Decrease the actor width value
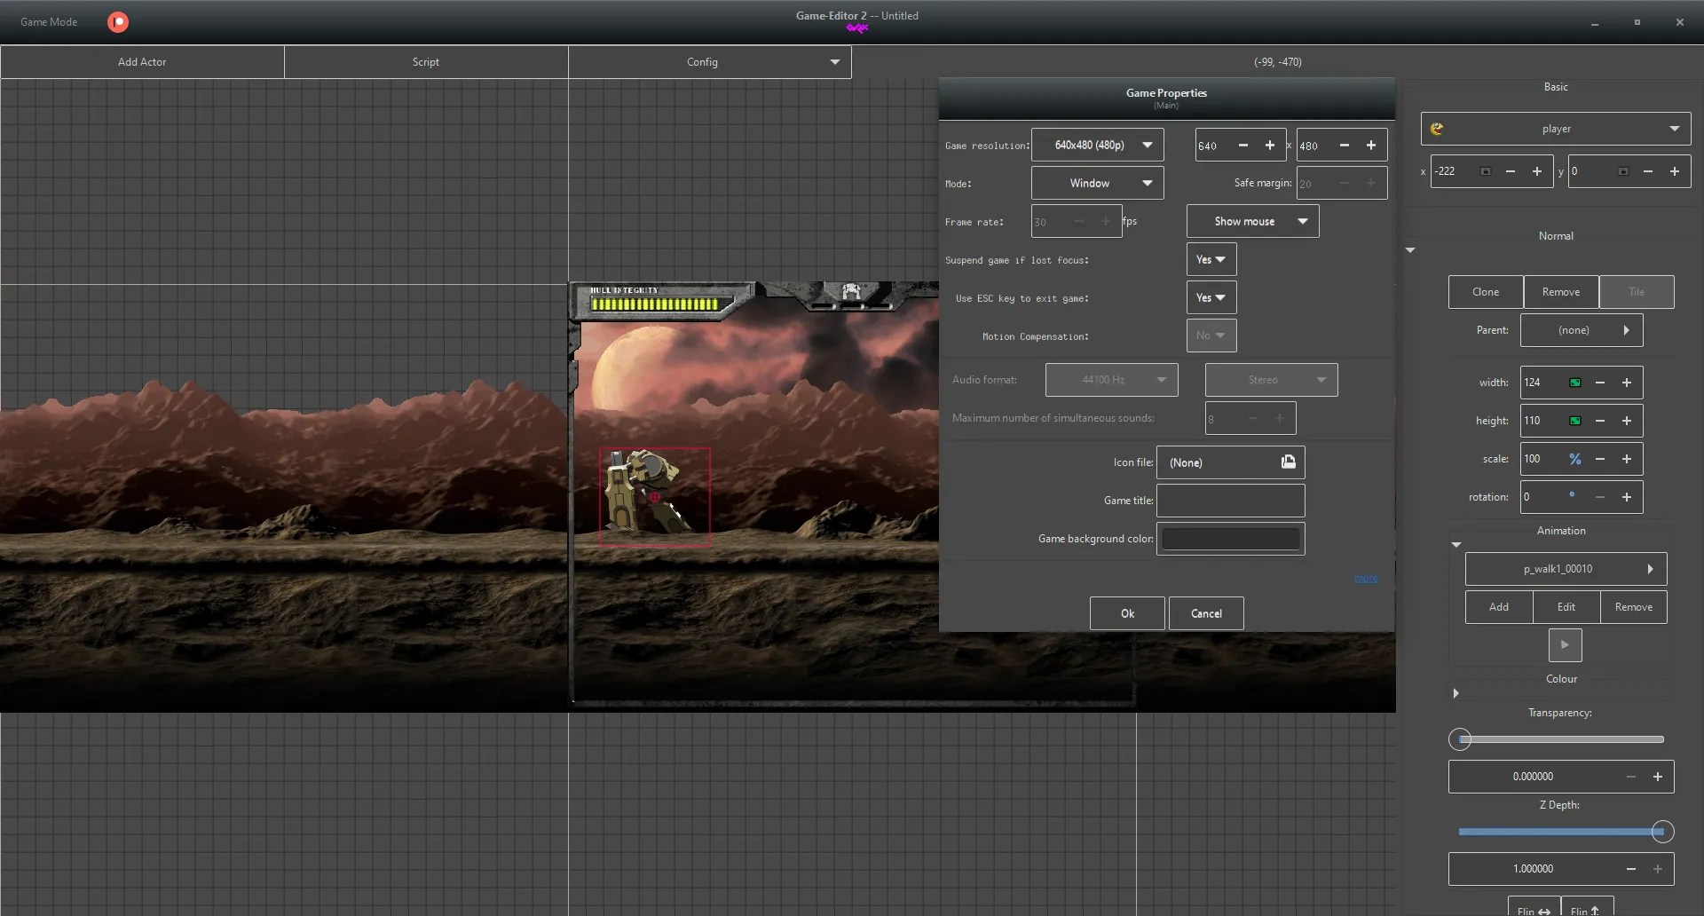 (x=1600, y=383)
